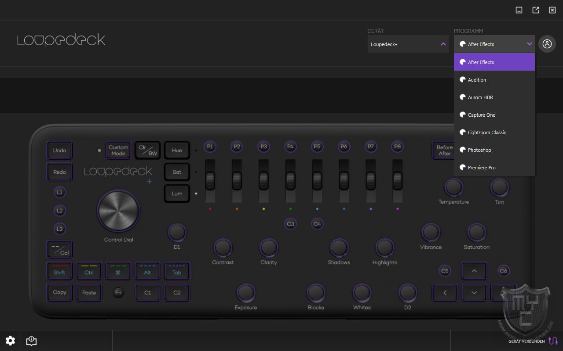Screen dimensions: 563x351
Task: Choose Premiere Pro from program list
Action: (494, 167)
